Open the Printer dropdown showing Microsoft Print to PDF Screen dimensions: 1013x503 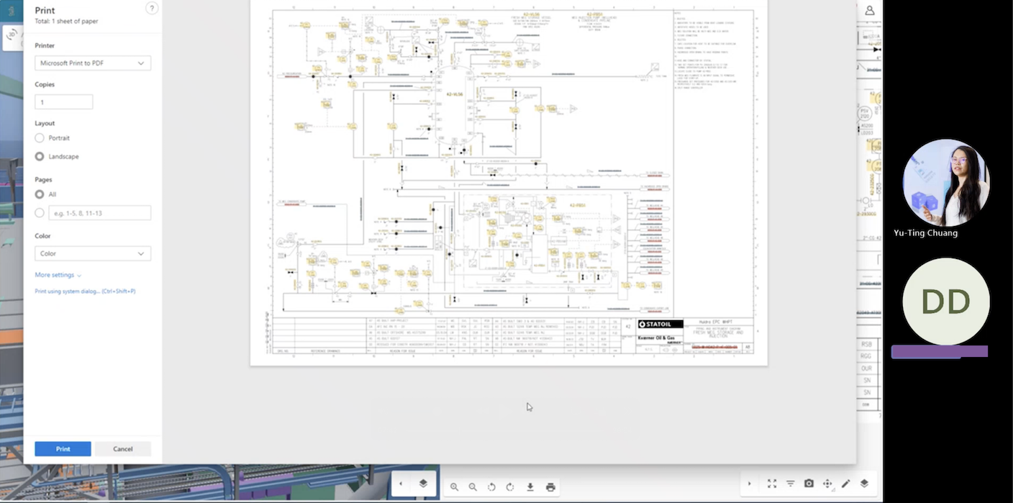[x=93, y=63]
